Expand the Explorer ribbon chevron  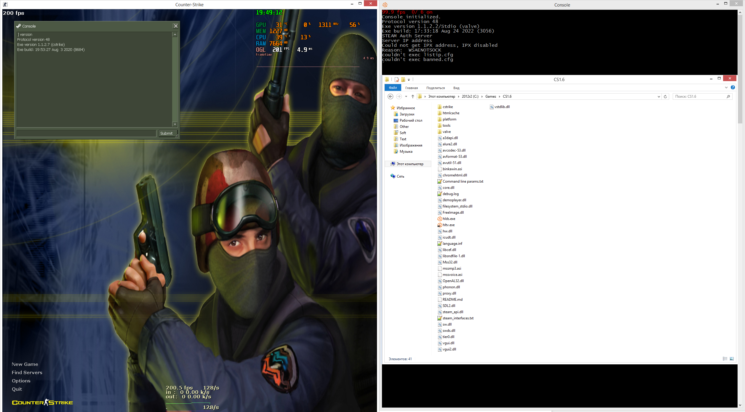tap(726, 88)
